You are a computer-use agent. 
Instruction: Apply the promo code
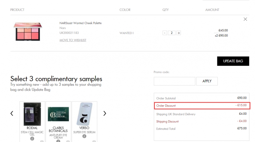207,81
